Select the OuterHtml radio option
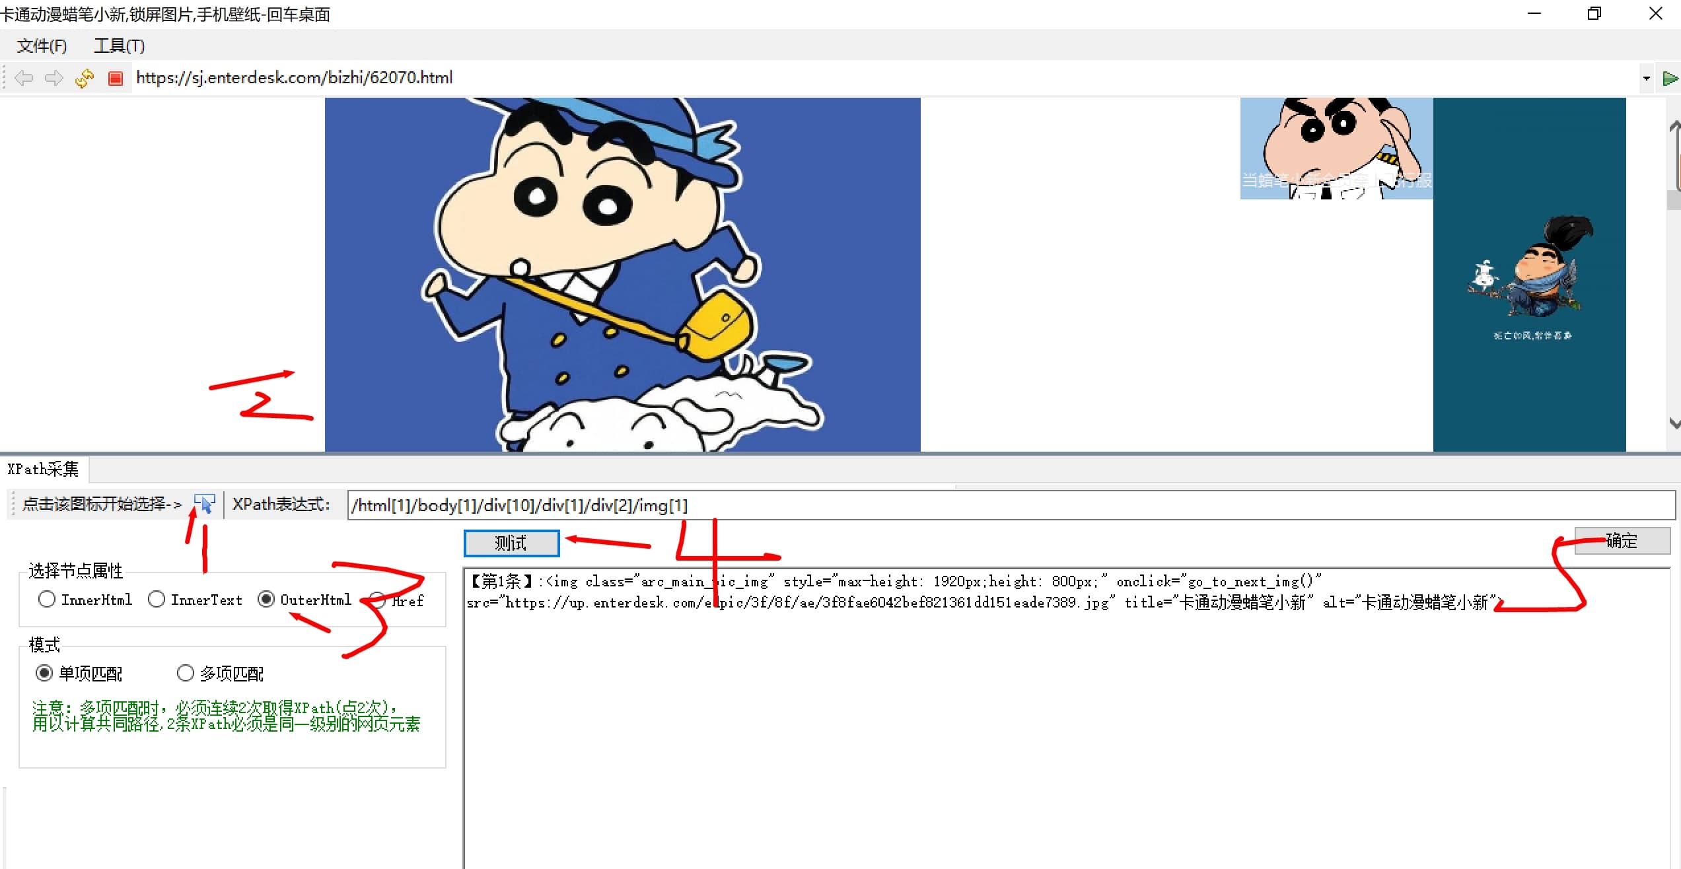Image resolution: width=1681 pixels, height=869 pixels. click(x=266, y=600)
